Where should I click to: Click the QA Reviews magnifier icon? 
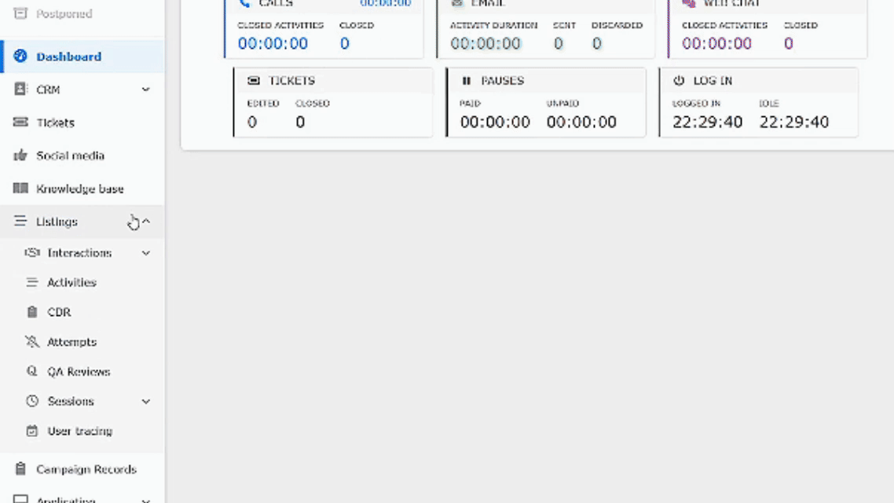[32, 372]
